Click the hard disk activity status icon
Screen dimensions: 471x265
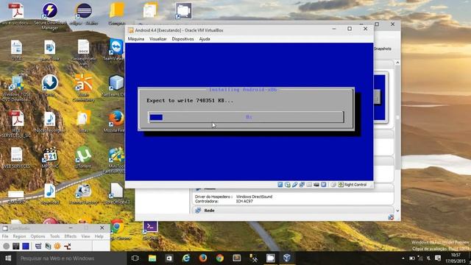point(280,185)
